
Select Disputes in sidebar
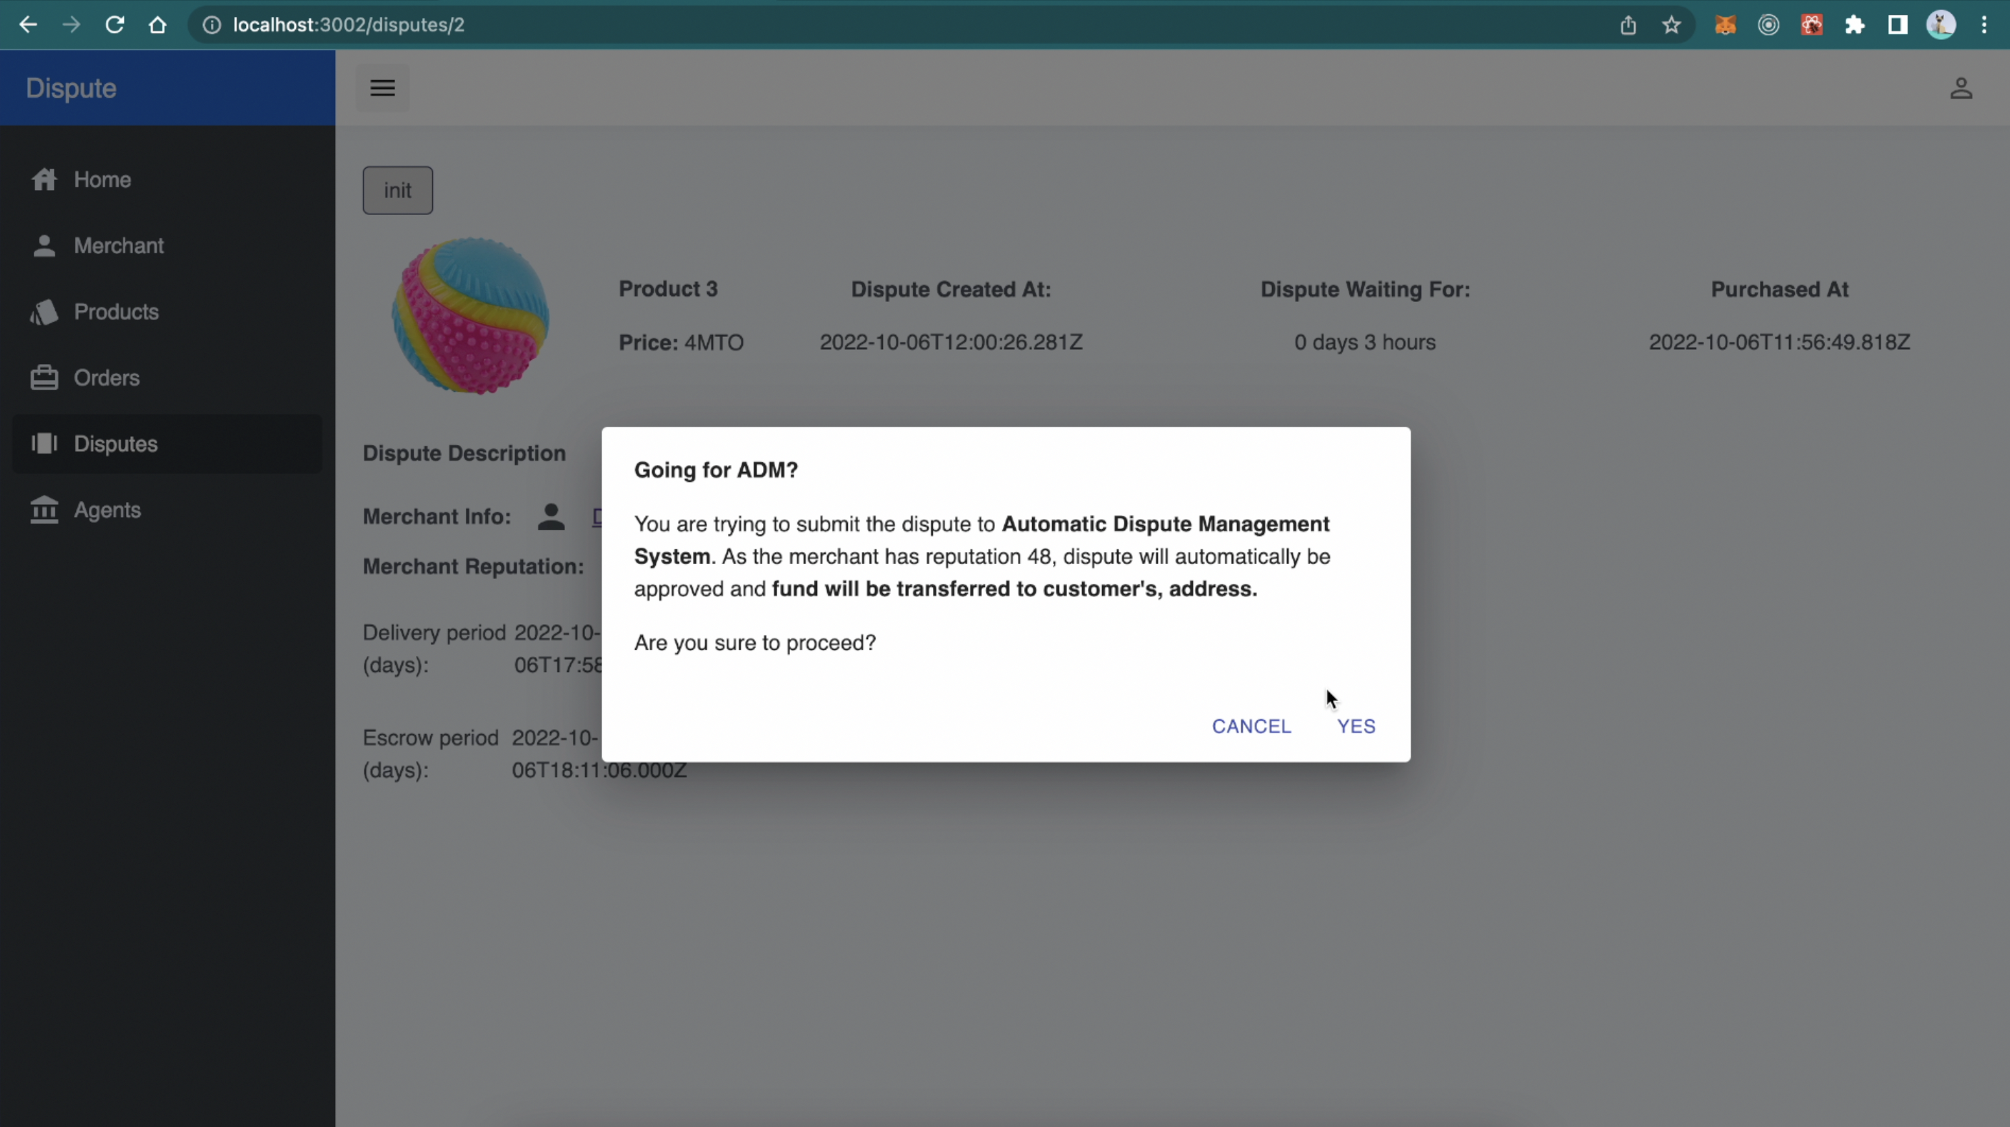pos(115,444)
